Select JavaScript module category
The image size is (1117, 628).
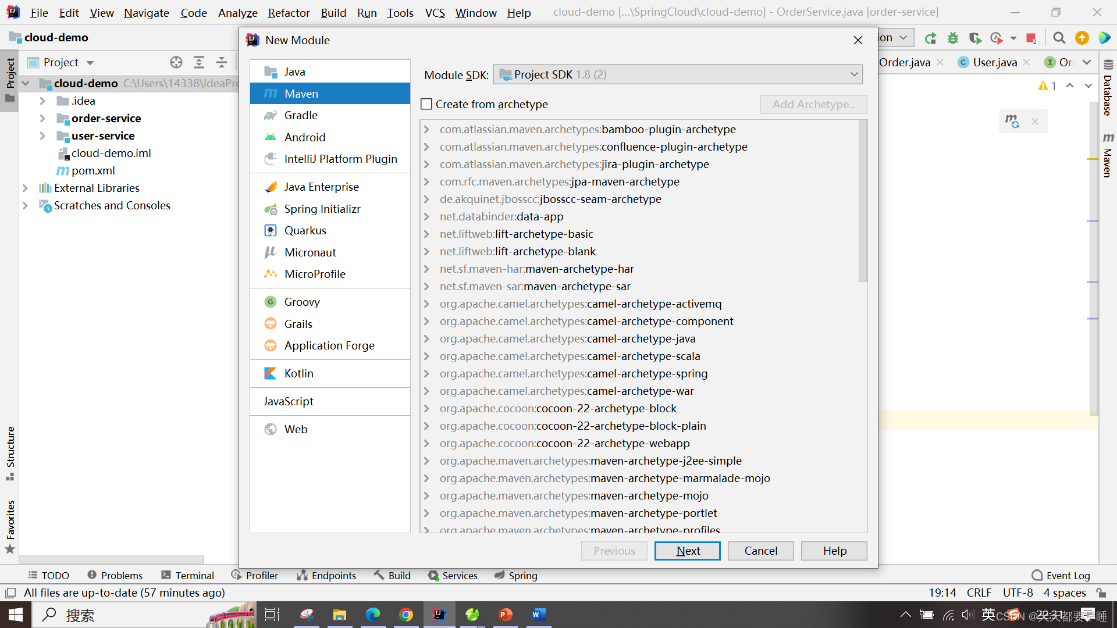pyautogui.click(x=330, y=401)
